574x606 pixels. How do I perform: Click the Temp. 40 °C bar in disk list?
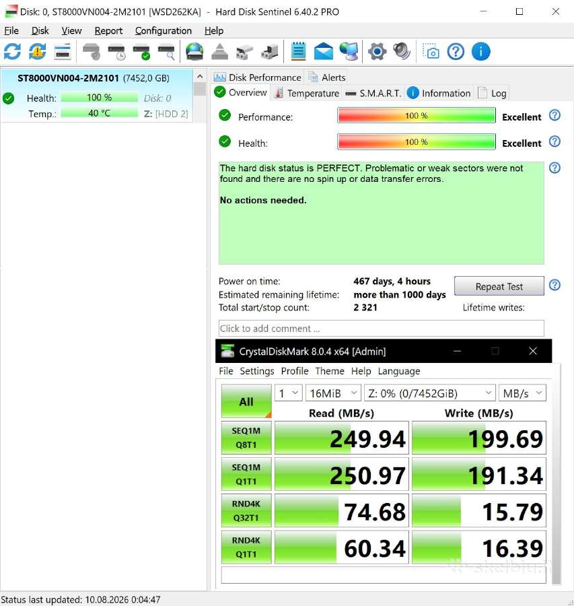pyautogui.click(x=100, y=113)
